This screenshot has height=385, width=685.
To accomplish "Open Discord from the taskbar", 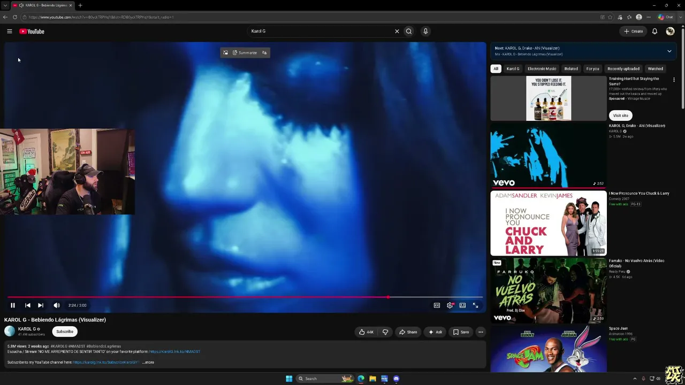I will 396,379.
